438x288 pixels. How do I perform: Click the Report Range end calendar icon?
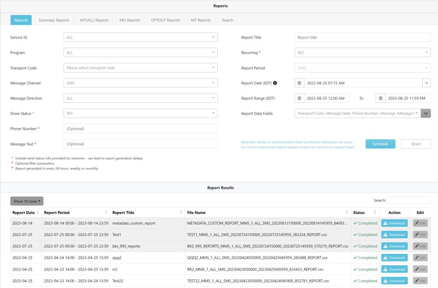(x=381, y=98)
